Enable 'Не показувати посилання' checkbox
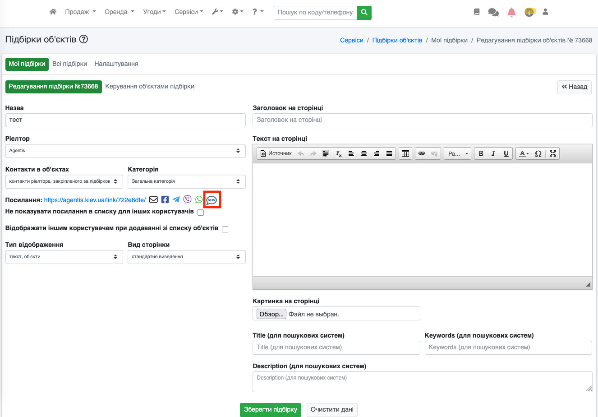598x417 pixels. (x=201, y=213)
